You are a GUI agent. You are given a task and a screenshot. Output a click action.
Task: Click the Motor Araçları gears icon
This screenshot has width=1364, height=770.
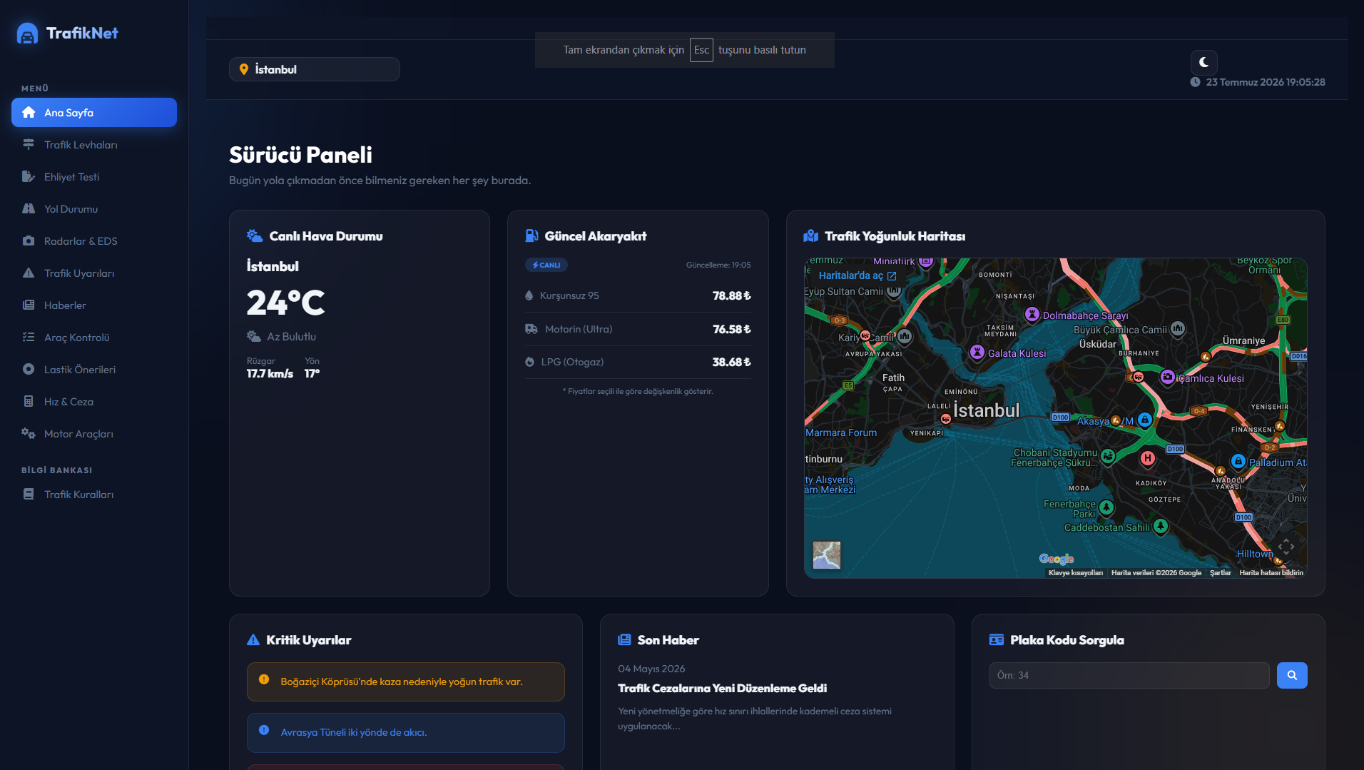click(x=29, y=434)
